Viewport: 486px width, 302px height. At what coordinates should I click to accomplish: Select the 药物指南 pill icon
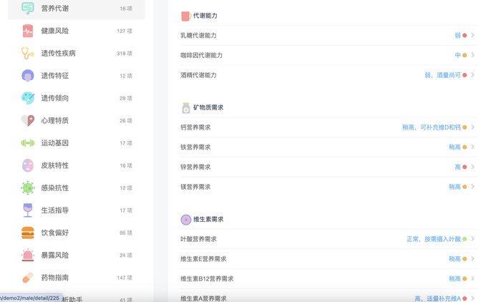click(27, 277)
